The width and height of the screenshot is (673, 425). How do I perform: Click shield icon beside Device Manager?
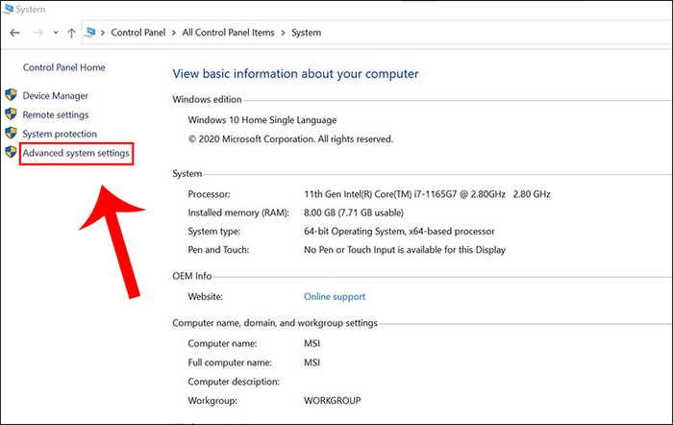click(x=12, y=95)
